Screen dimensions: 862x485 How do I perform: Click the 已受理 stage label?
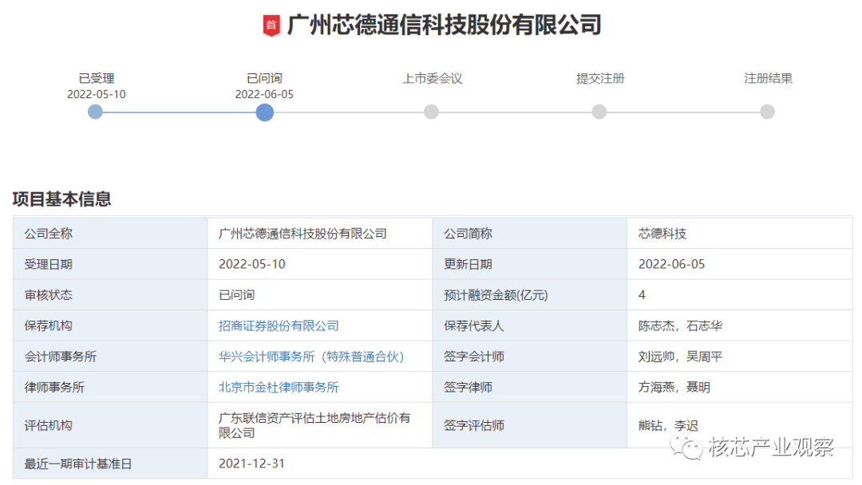pos(97,78)
